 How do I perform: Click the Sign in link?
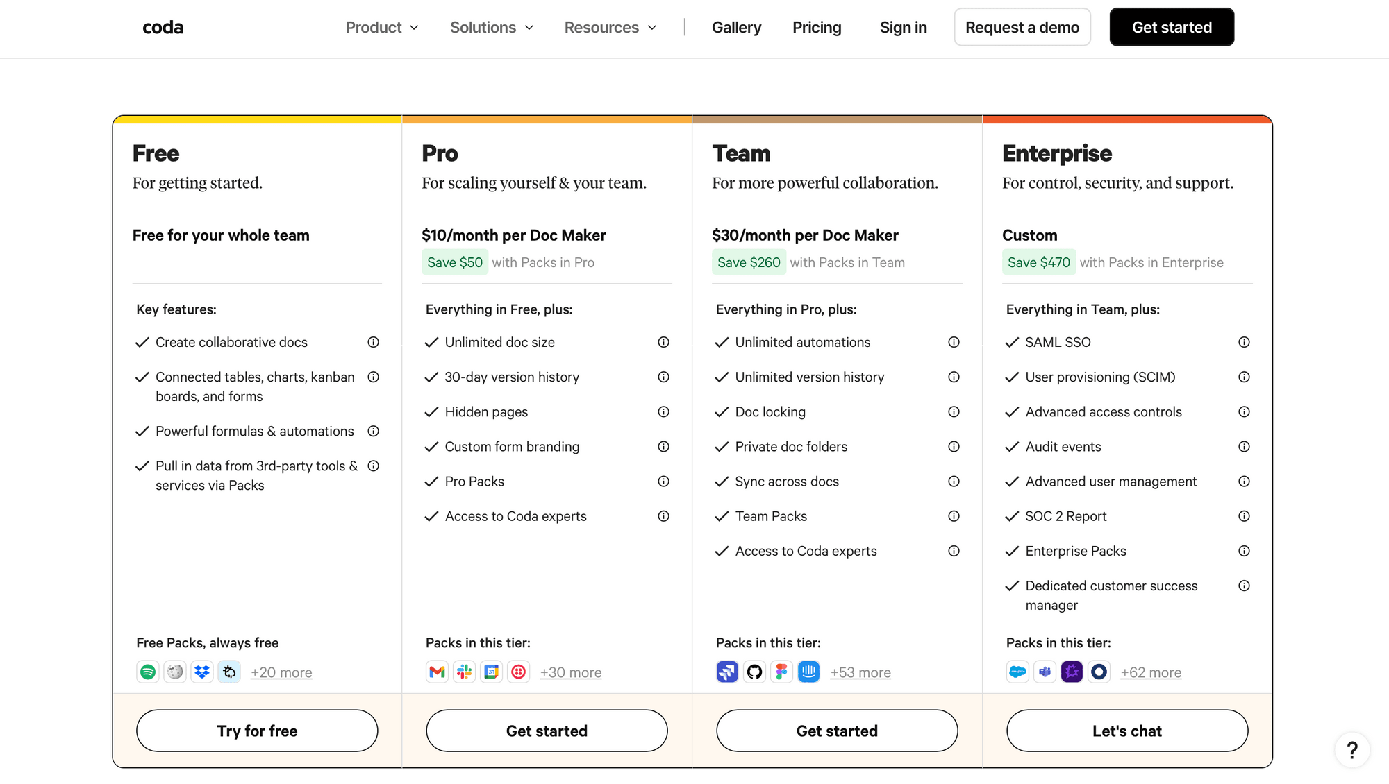pos(903,27)
